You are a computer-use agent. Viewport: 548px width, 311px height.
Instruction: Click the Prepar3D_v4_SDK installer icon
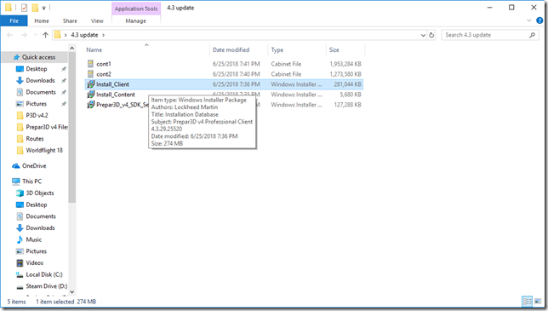pos(90,105)
